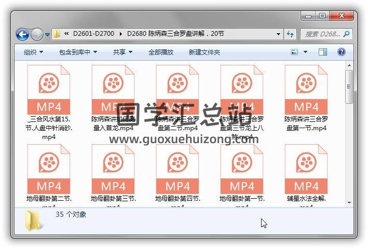The image size is (368, 249).
Task: Maximize the Explorer window
Action: tap(322, 16)
